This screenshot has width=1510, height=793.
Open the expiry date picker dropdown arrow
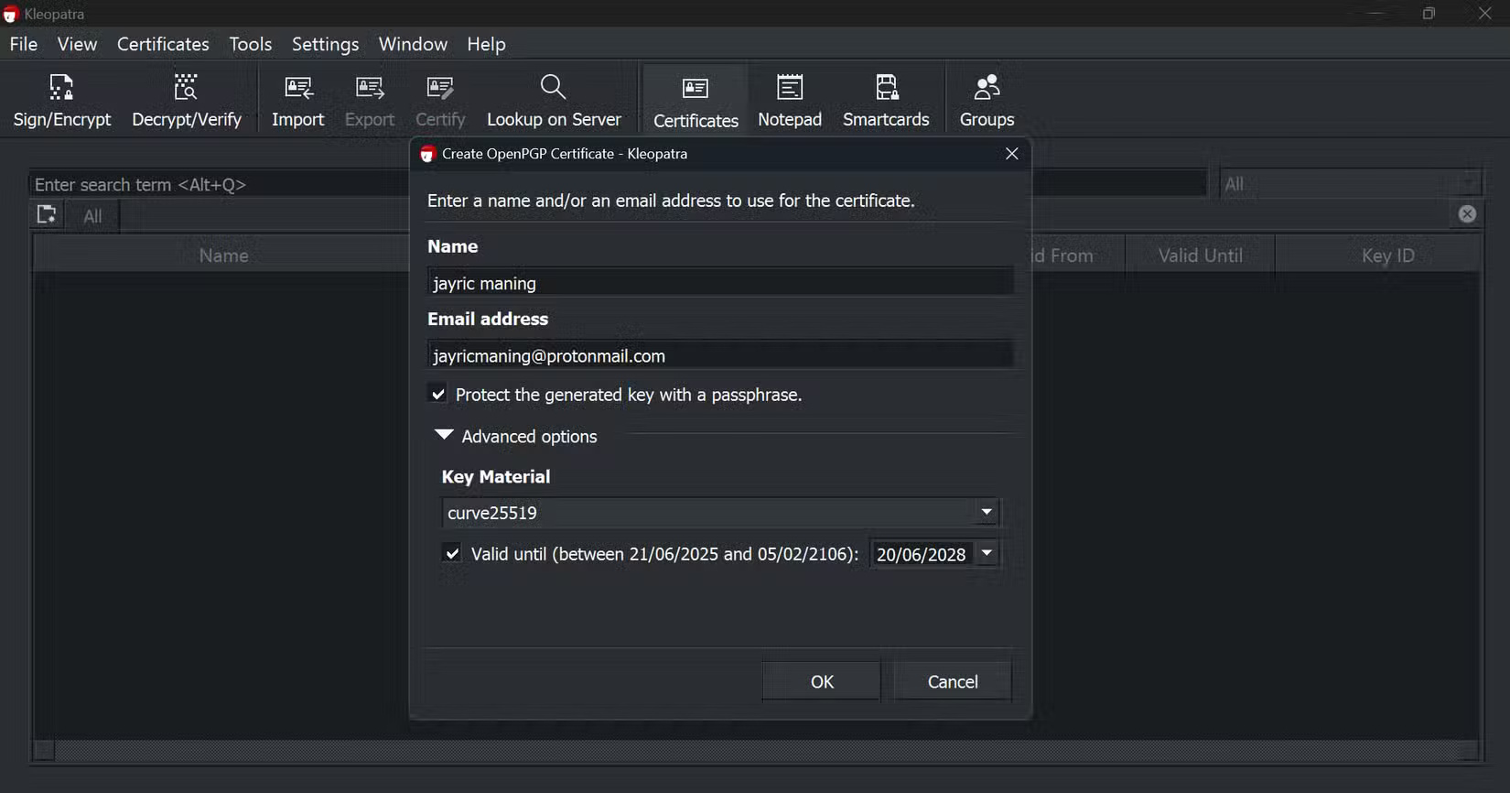coord(987,554)
